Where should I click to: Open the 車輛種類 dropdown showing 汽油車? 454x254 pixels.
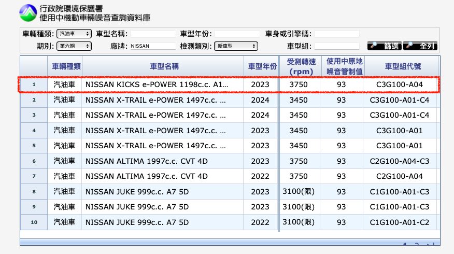[x=74, y=34]
